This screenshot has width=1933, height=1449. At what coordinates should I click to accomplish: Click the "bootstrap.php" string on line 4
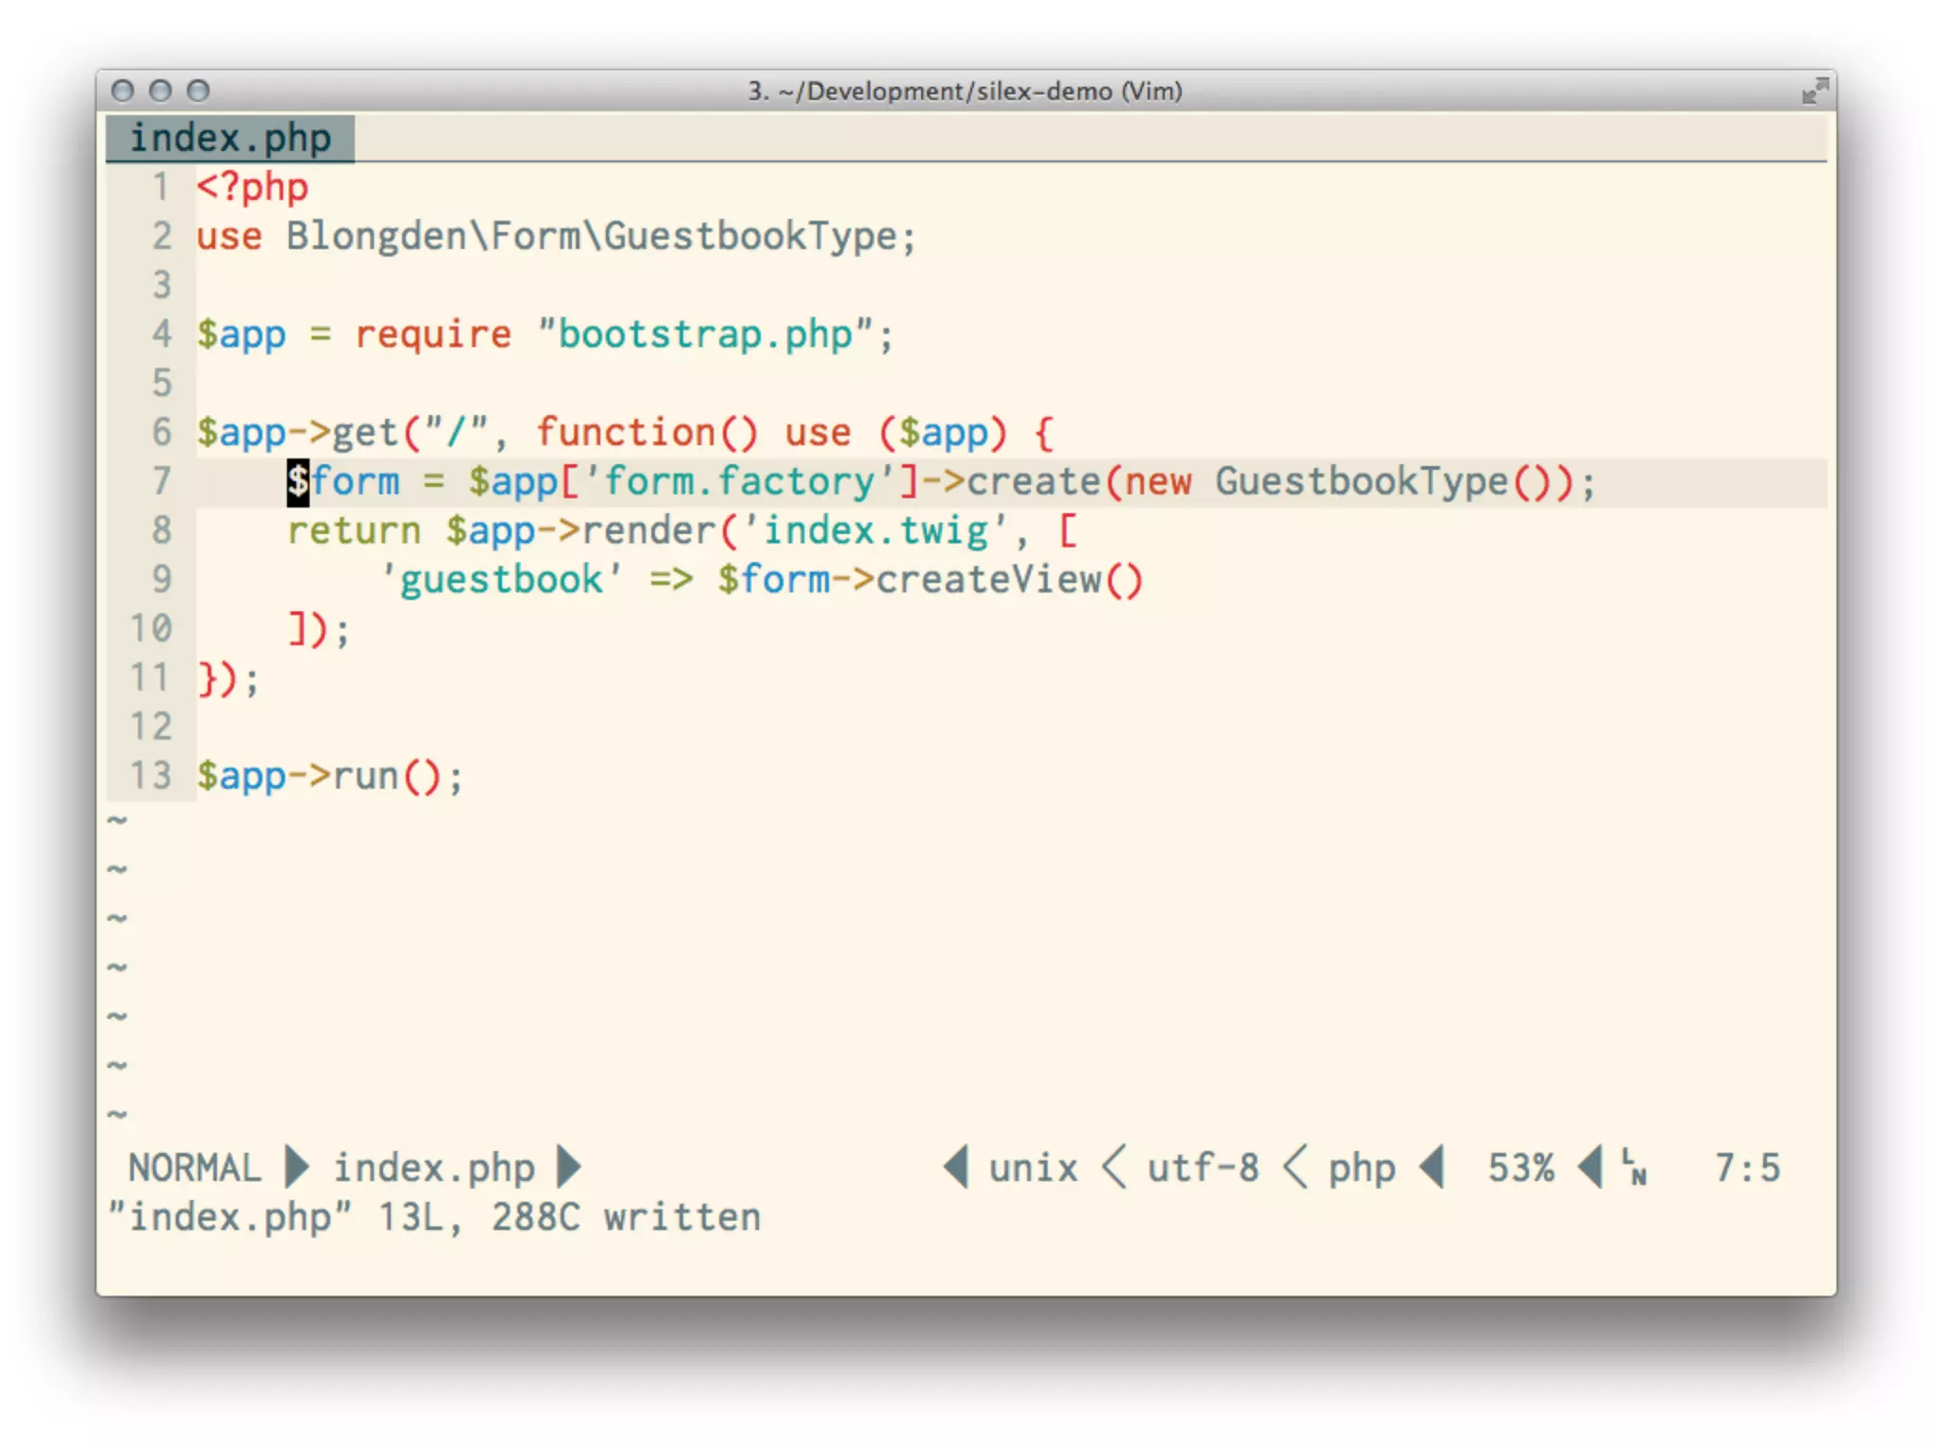click(704, 335)
